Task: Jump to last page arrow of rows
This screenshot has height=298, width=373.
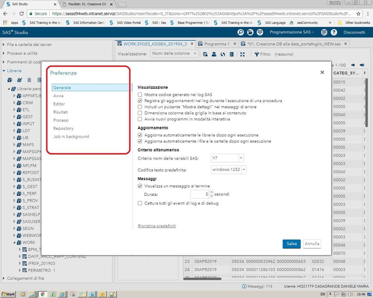Action: [362, 65]
